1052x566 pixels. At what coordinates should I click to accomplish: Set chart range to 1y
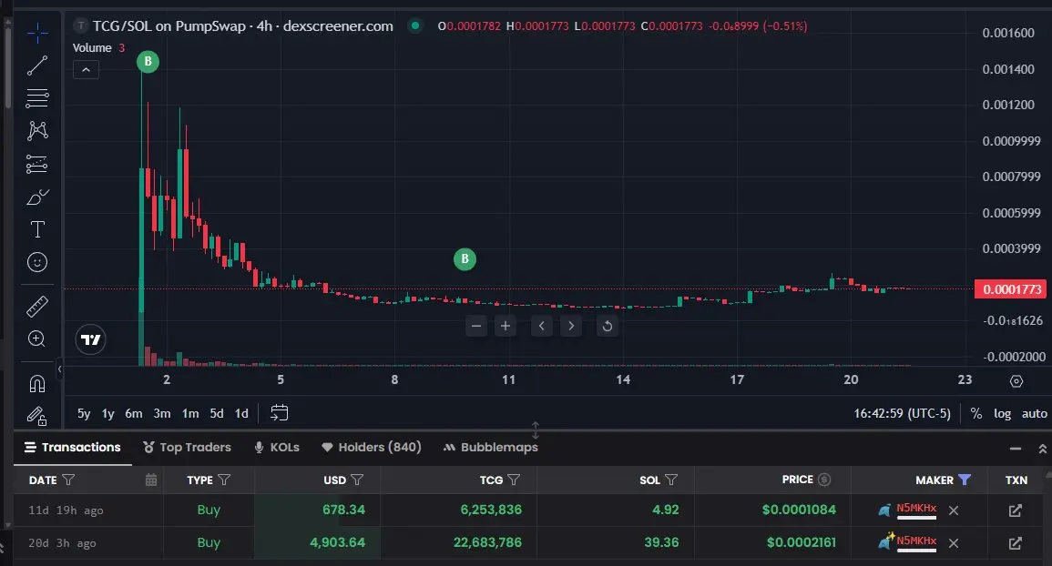[108, 414]
